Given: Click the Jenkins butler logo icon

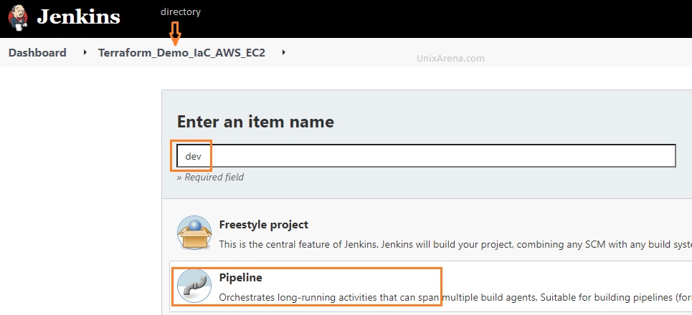Looking at the screenshot, I should (18, 18).
